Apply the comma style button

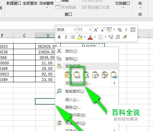tap(126, 30)
